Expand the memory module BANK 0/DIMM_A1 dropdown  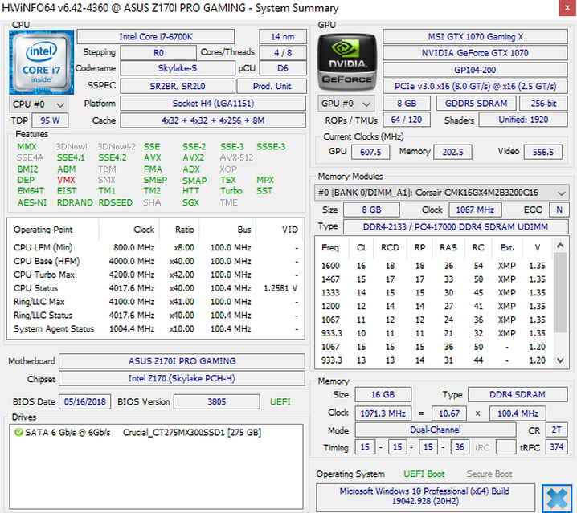point(441,193)
